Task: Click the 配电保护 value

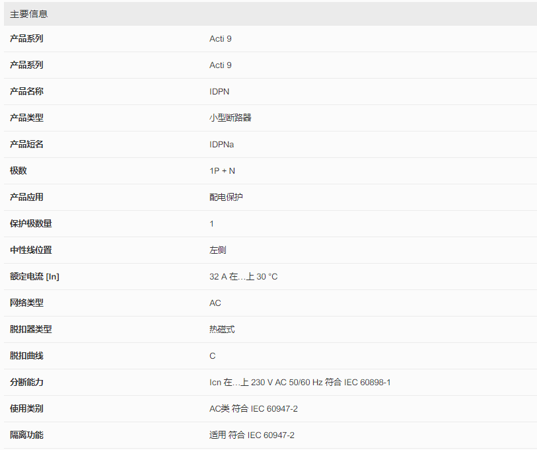Action: tap(226, 197)
